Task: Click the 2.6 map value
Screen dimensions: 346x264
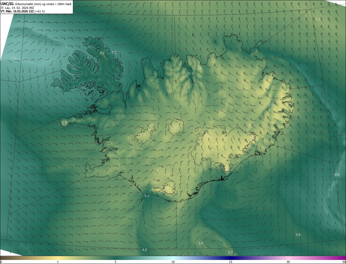Action: coord(199,68)
